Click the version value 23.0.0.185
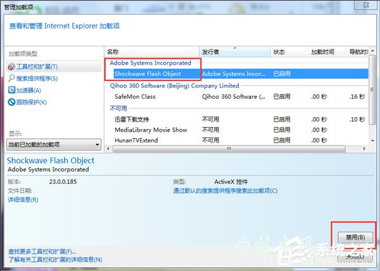The width and height of the screenshot is (380, 271). (63, 182)
